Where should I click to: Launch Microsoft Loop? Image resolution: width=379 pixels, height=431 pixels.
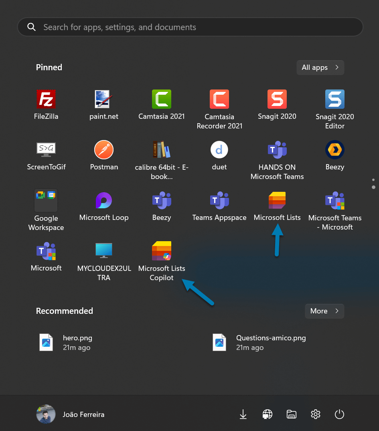(x=103, y=205)
